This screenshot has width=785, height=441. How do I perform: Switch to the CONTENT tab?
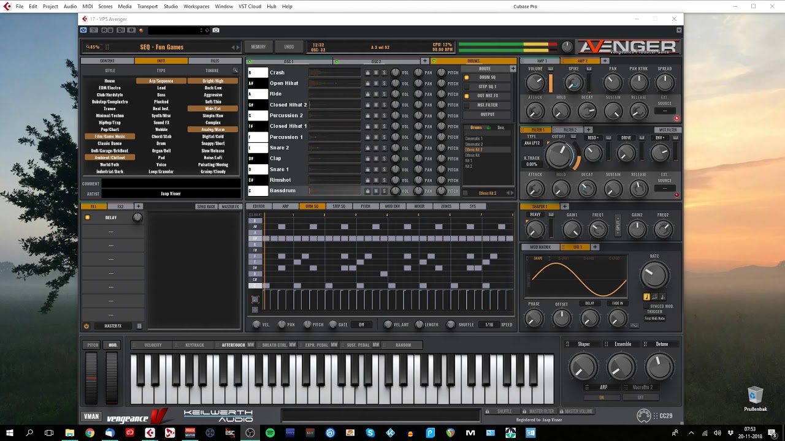[107, 61]
